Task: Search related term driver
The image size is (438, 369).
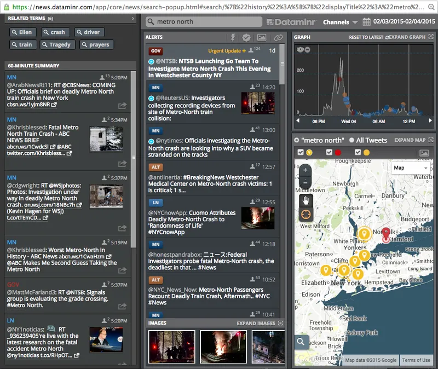Action: click(89, 32)
